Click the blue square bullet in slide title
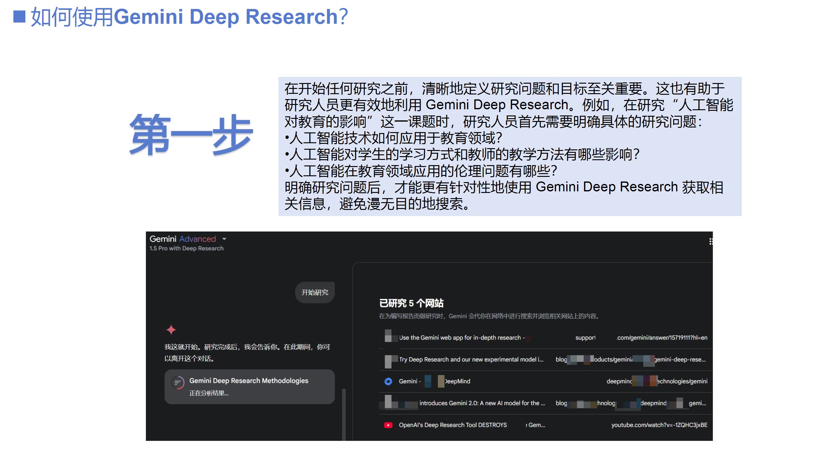 pos(19,17)
